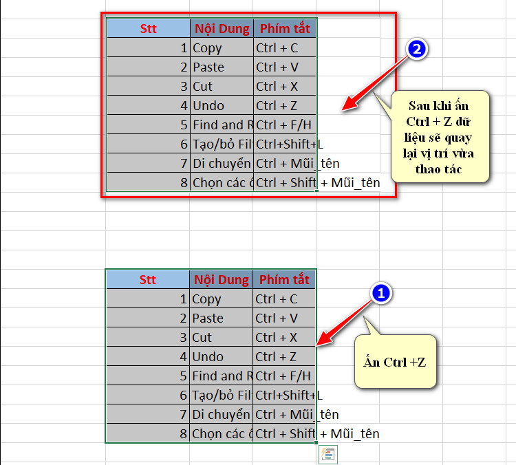Click row number 8 cell in lower table
Image resolution: width=516 pixels, height=465 pixels.
click(x=148, y=433)
